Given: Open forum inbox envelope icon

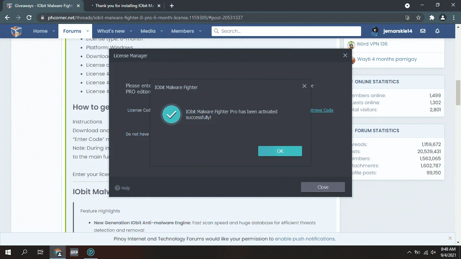Looking at the screenshot, I should tap(423, 31).
